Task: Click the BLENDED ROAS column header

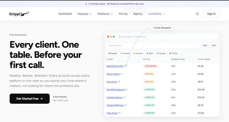Action: point(178,59)
